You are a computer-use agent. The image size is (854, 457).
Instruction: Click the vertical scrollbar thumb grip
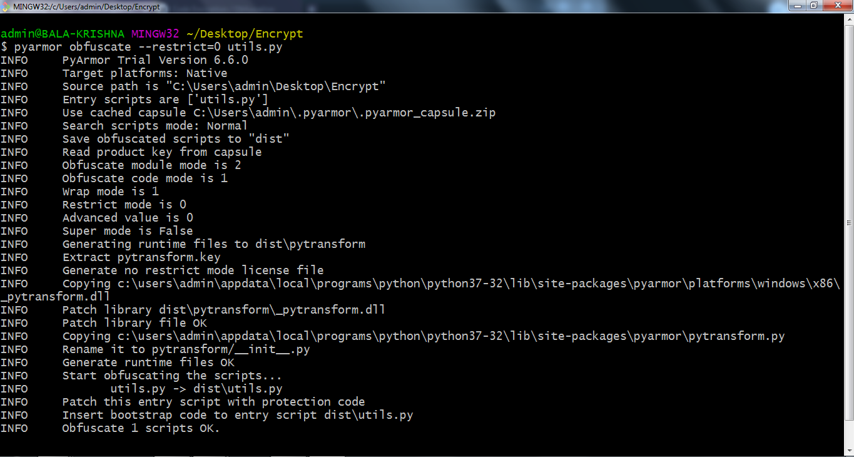[848, 223]
